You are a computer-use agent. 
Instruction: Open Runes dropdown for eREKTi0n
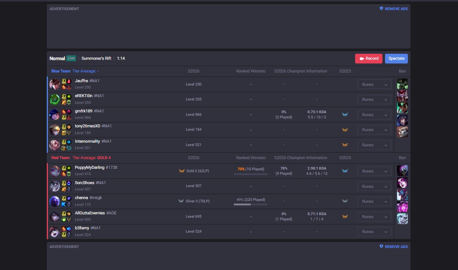click(375, 99)
